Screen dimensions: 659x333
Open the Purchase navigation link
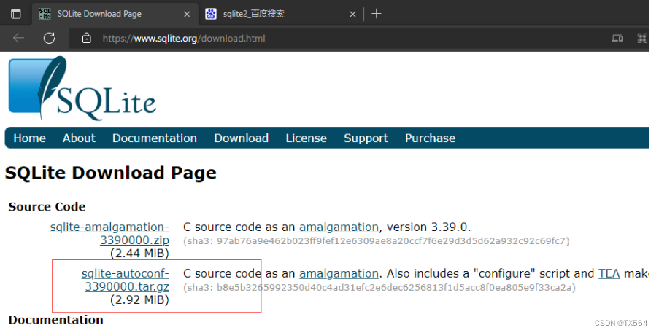(x=430, y=138)
